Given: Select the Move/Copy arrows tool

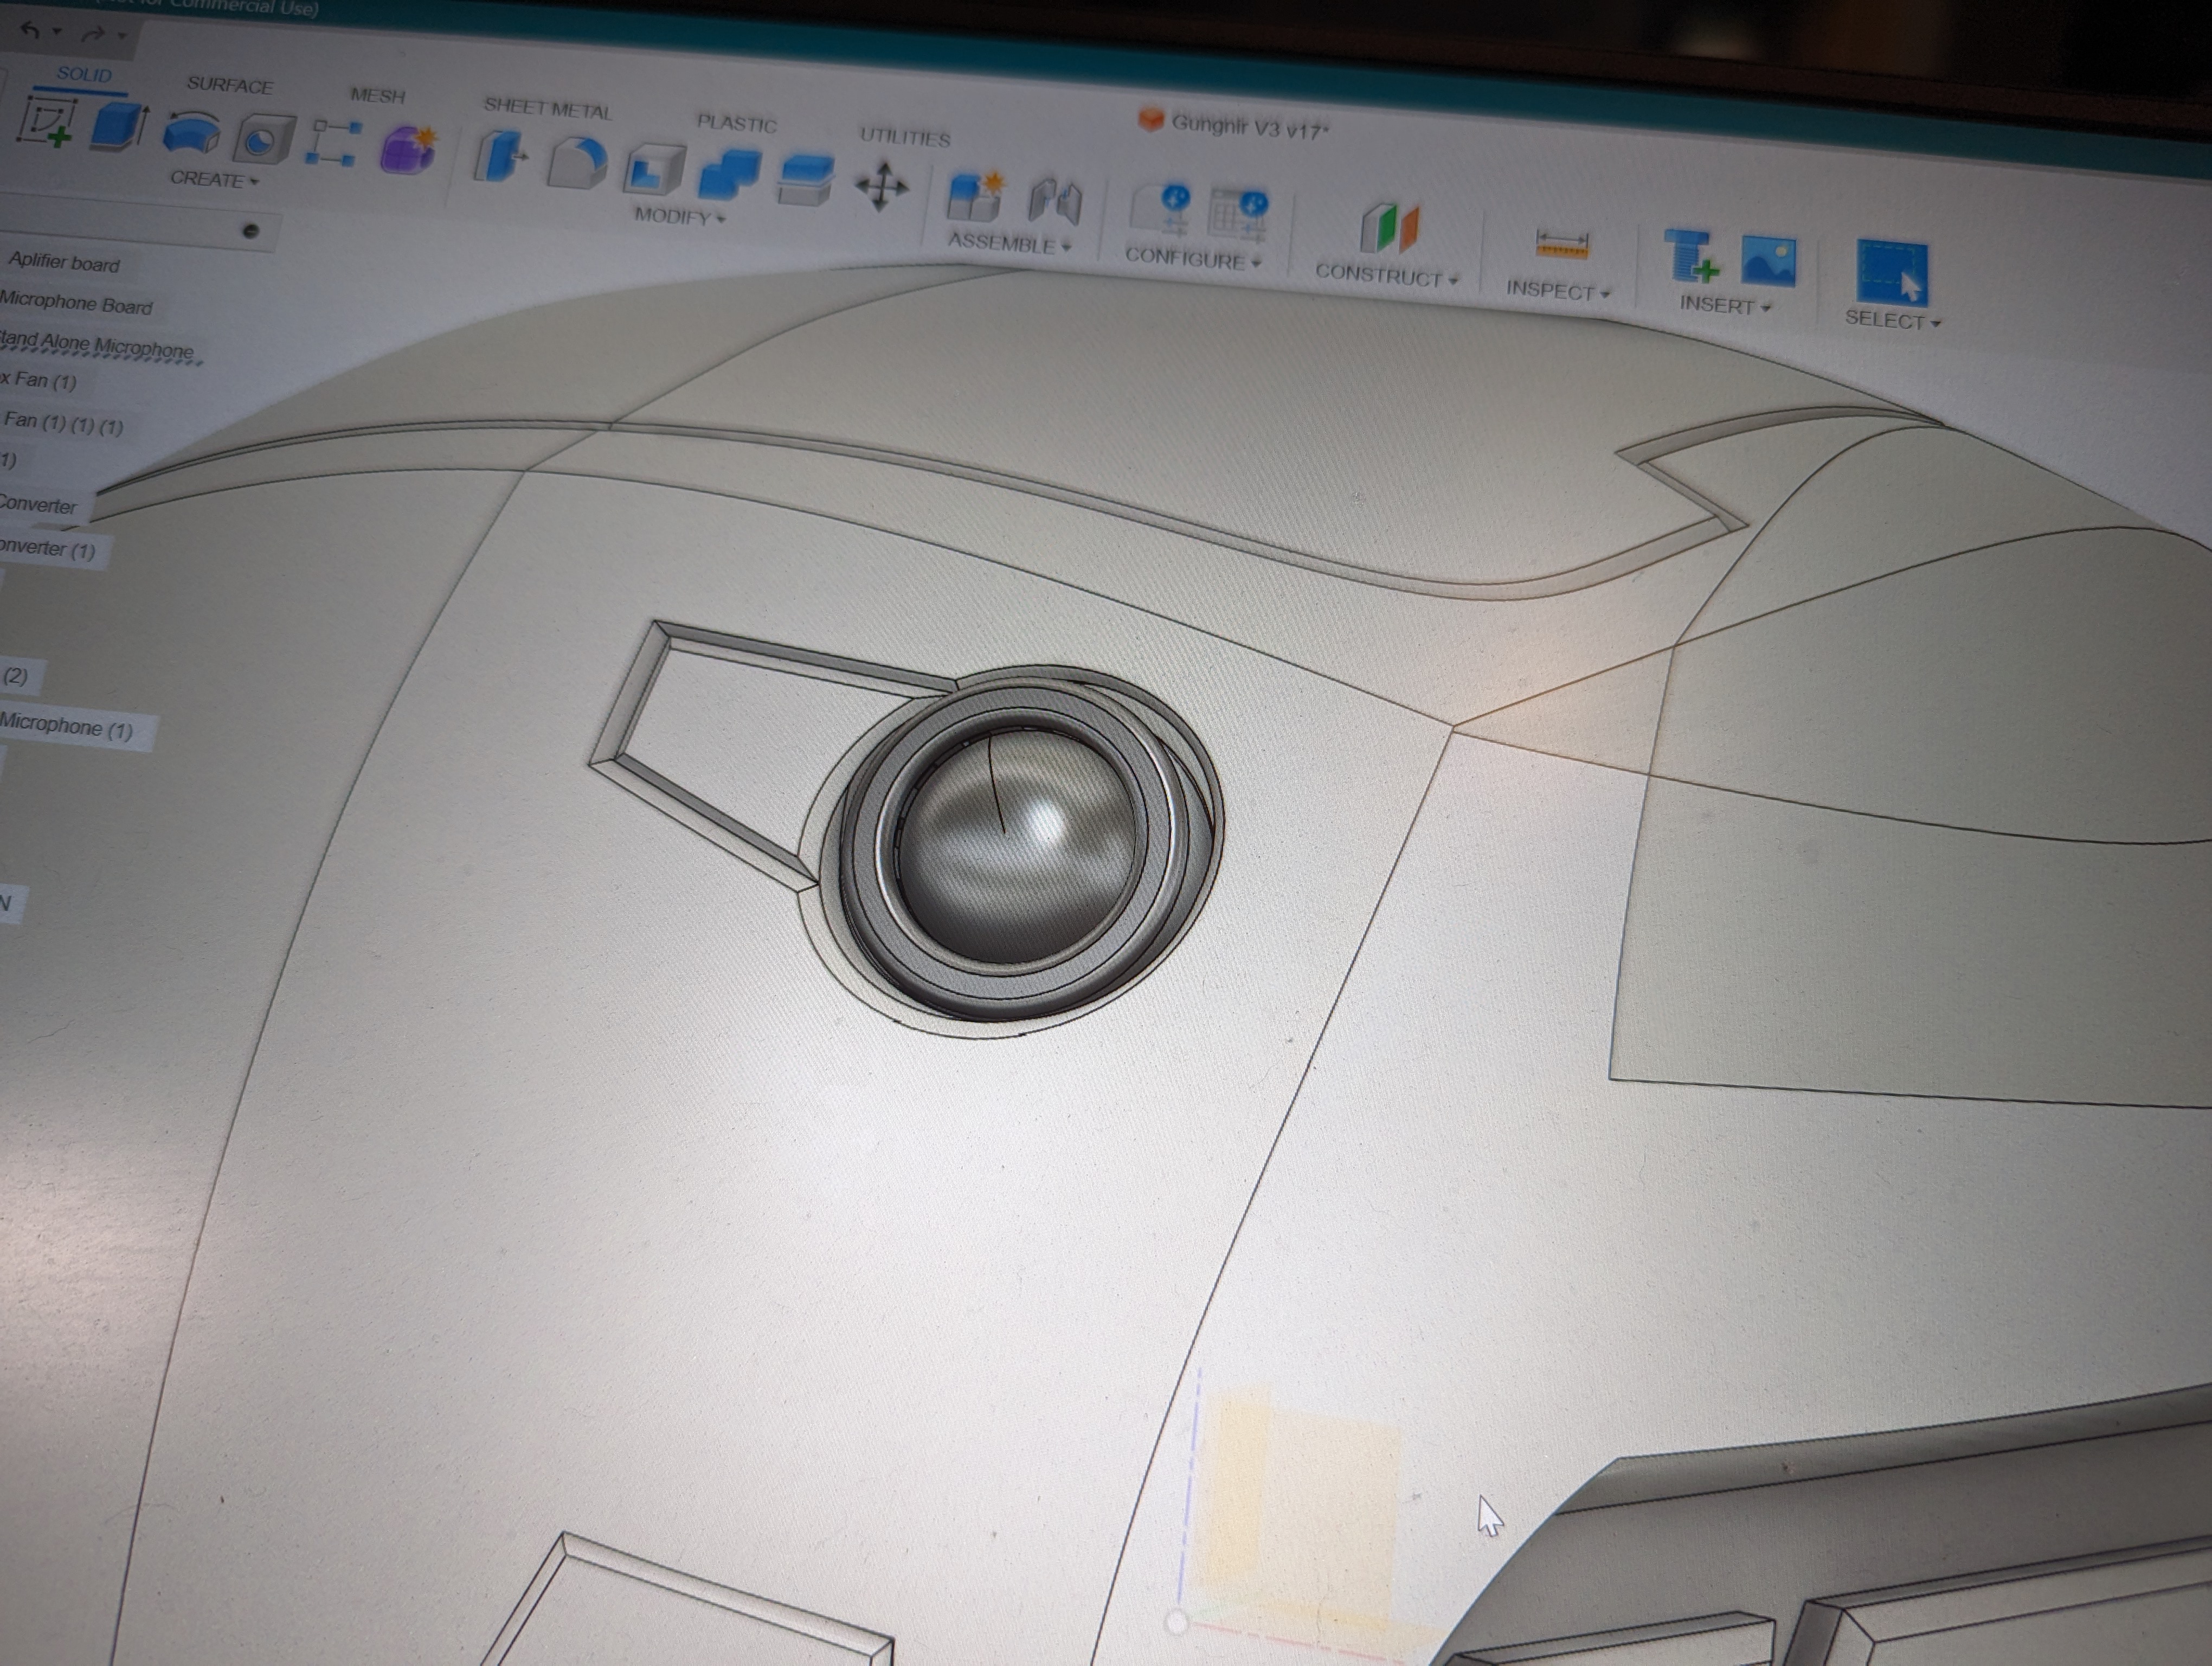Looking at the screenshot, I should click(x=882, y=187).
